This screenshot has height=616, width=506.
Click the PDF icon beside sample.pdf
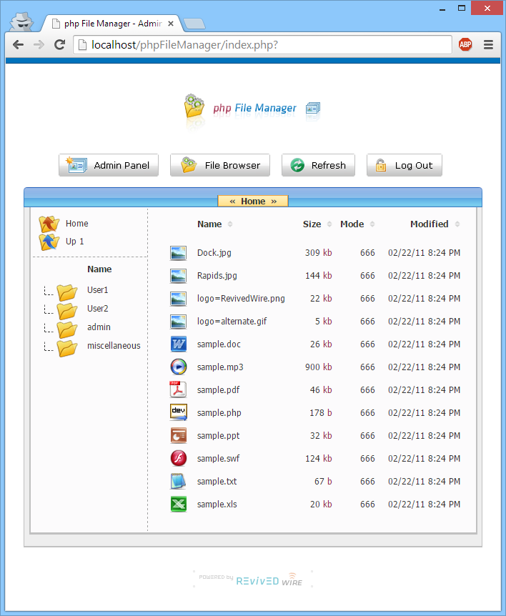178,390
